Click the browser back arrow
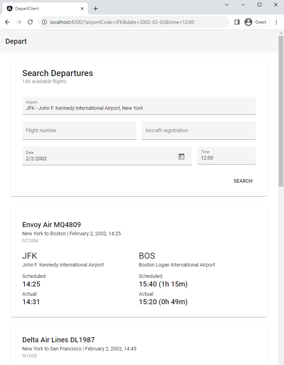284x365 pixels. click(x=7, y=22)
